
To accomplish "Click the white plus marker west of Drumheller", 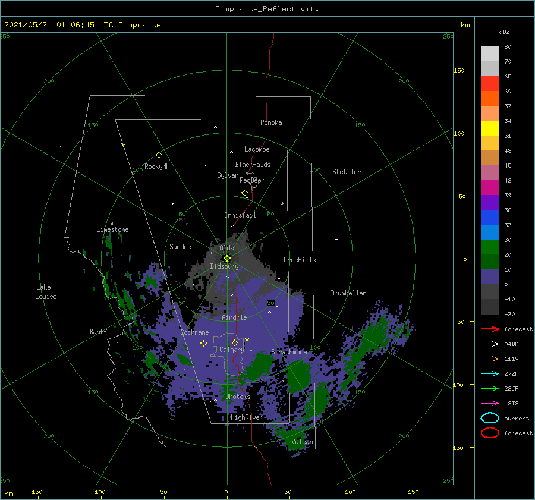I will click(x=336, y=239).
